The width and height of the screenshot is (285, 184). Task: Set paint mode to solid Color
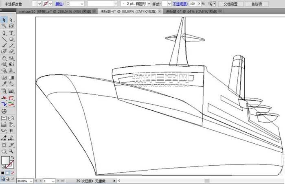(x=2, y=173)
